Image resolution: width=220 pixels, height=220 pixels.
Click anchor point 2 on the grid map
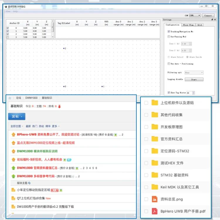pyautogui.click(x=64, y=48)
